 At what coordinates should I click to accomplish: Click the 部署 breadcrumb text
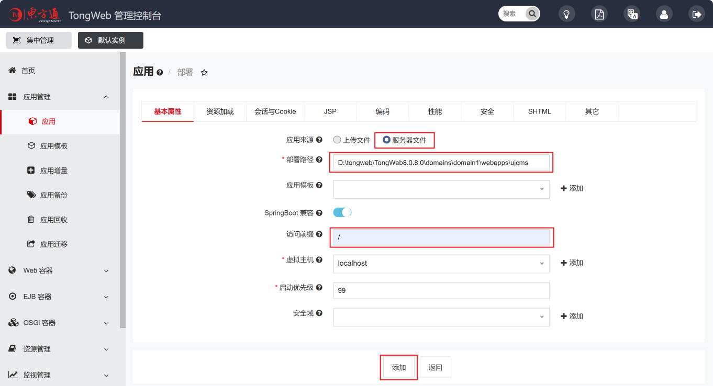click(x=185, y=72)
